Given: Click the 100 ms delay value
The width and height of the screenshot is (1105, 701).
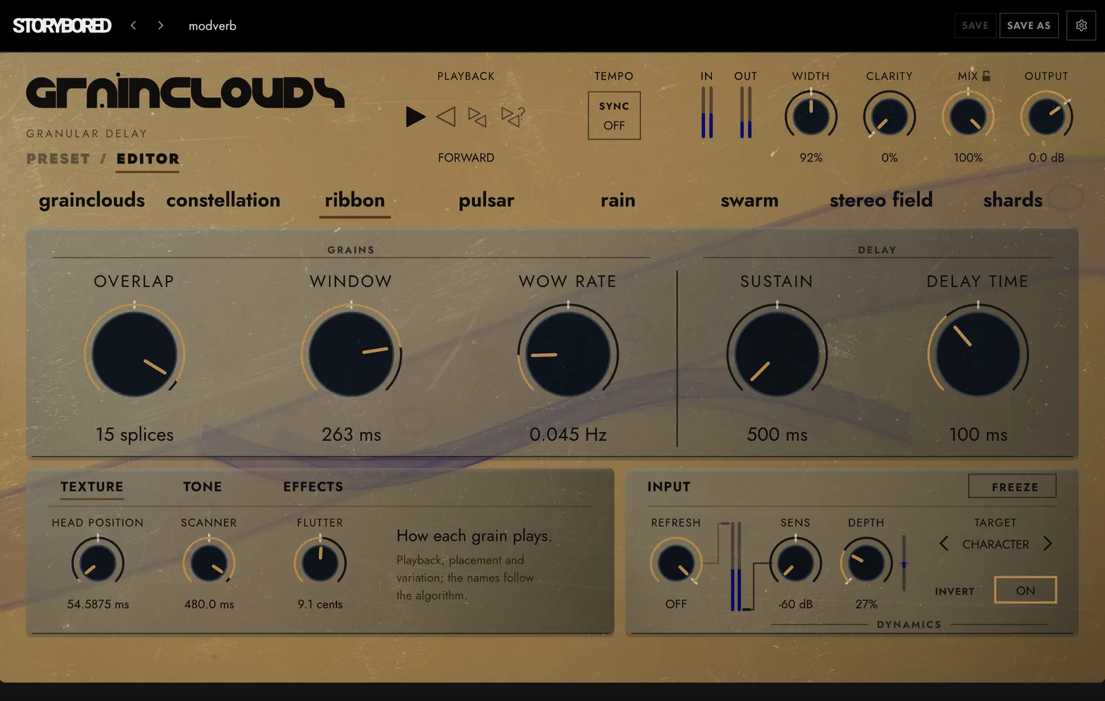Looking at the screenshot, I should pyautogui.click(x=978, y=435).
